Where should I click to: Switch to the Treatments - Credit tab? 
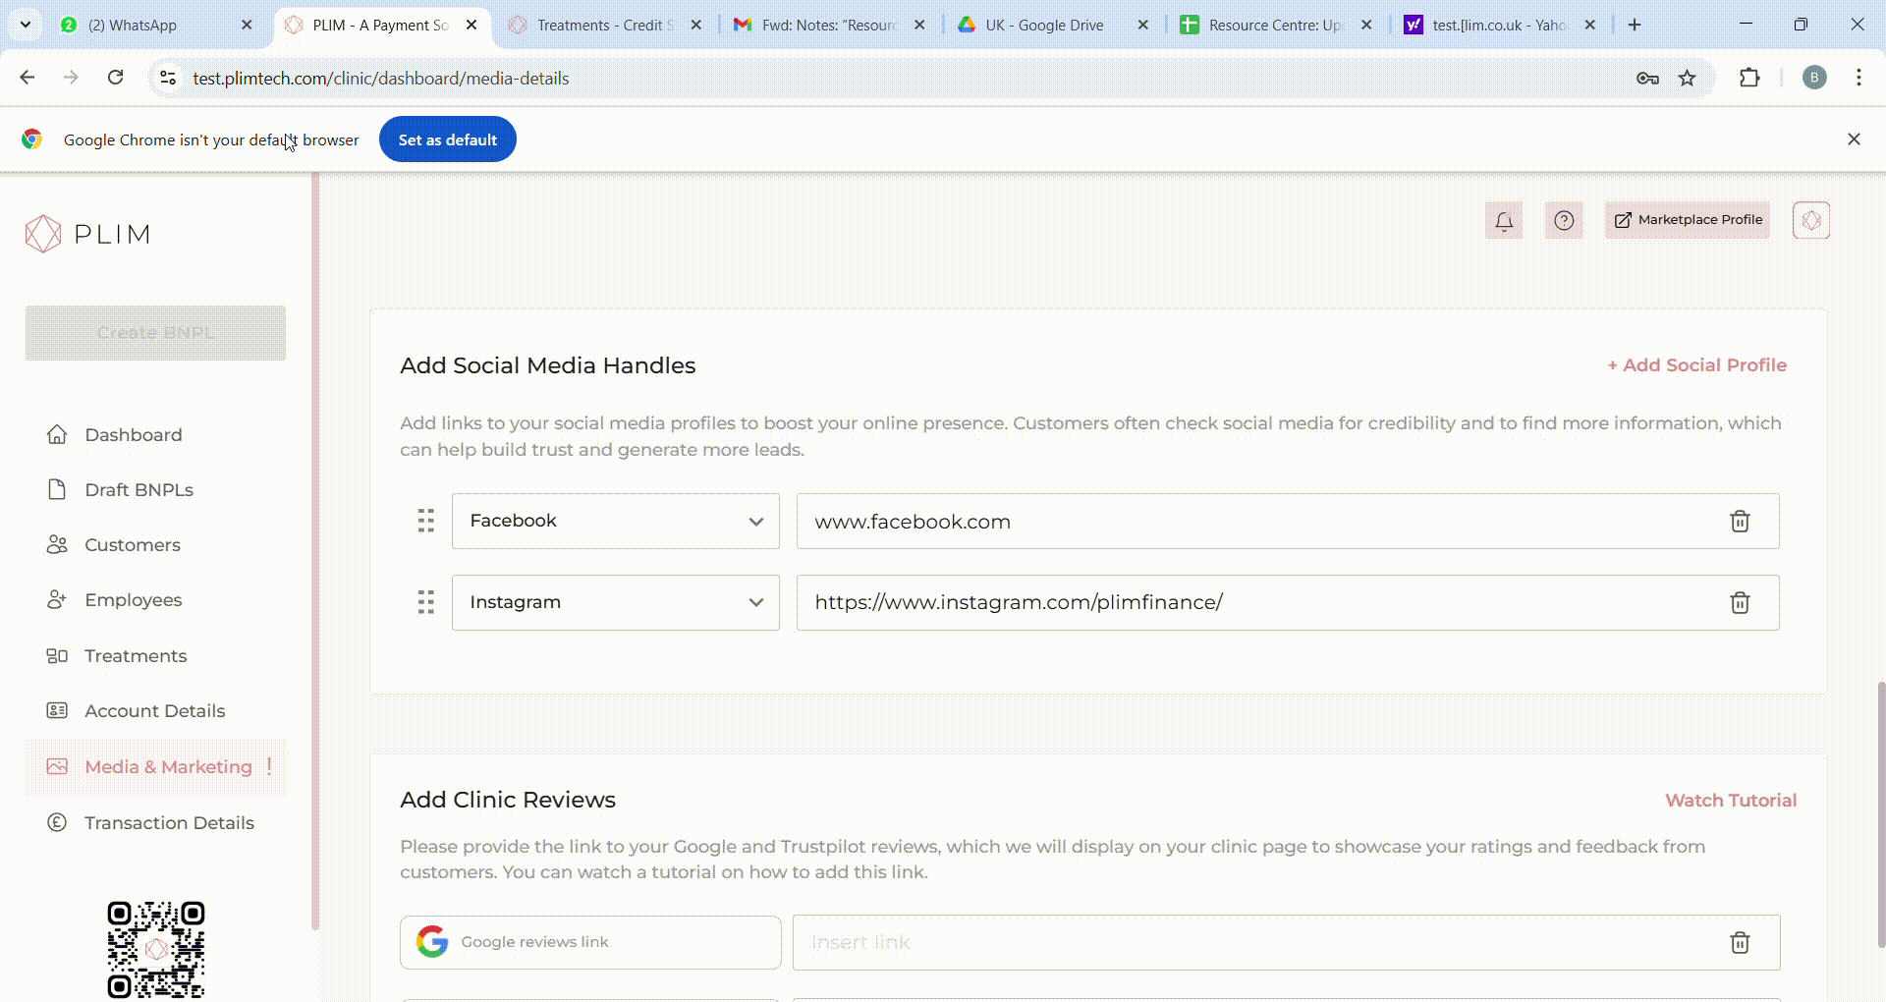[x=604, y=25]
